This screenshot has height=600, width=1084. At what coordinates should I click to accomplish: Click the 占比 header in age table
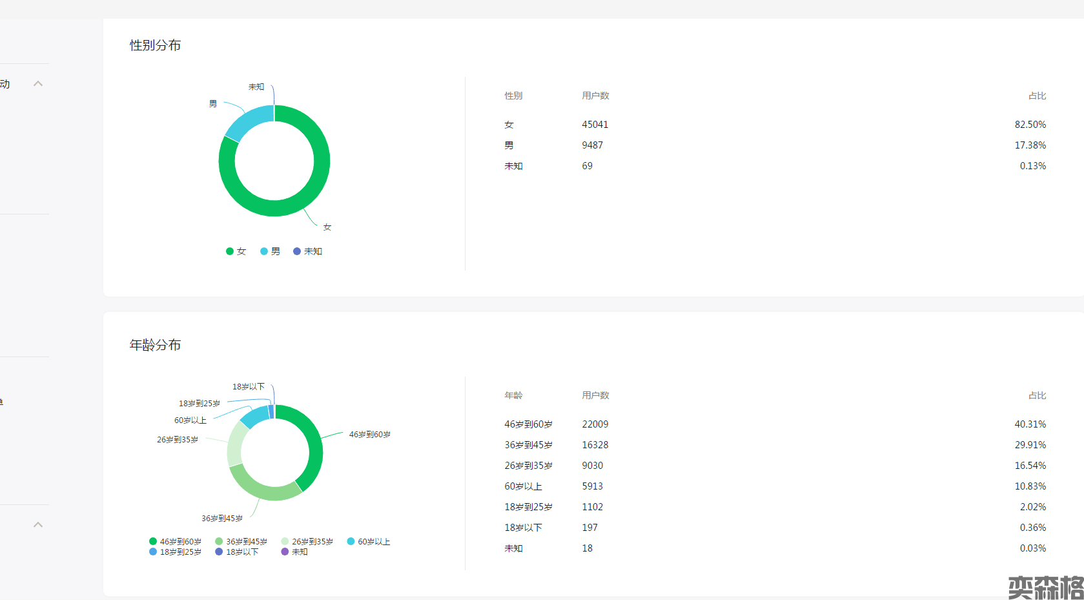point(1037,395)
